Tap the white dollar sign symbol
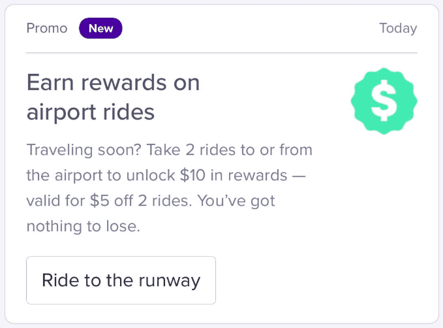This screenshot has height=328, width=443. (x=384, y=99)
